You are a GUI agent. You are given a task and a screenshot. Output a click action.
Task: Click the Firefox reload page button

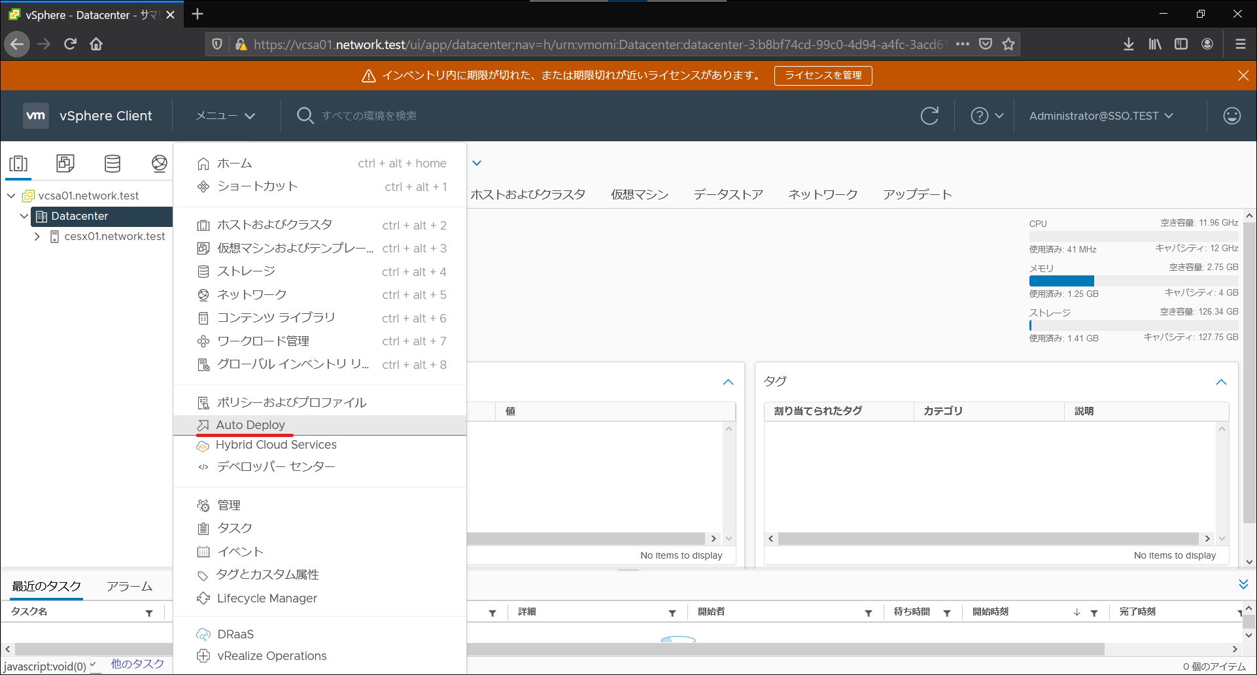[70, 44]
